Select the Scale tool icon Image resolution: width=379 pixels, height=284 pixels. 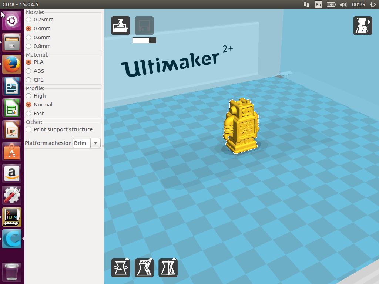click(144, 268)
